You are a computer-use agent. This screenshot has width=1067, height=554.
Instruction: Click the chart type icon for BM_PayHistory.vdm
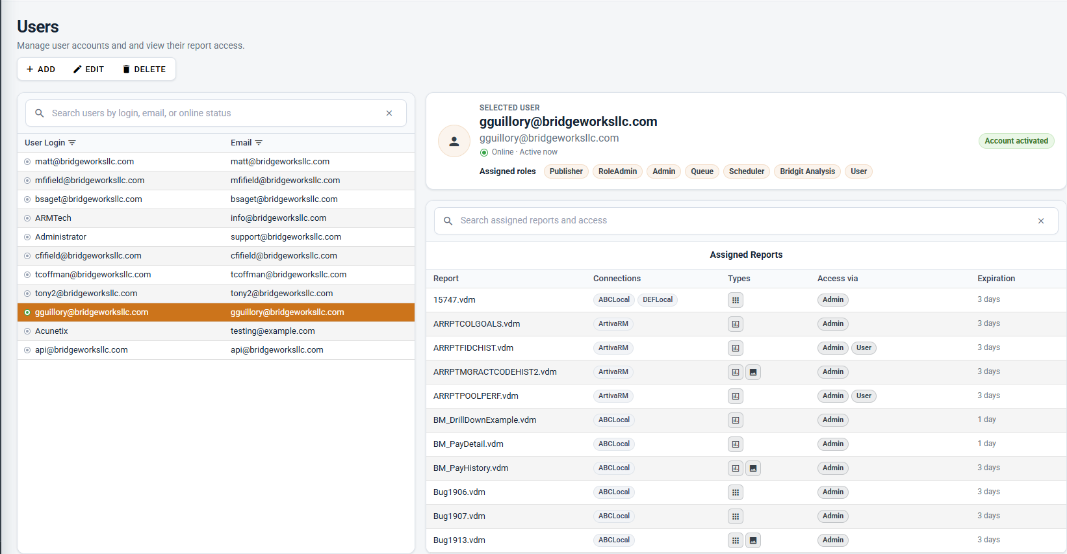[x=736, y=468]
